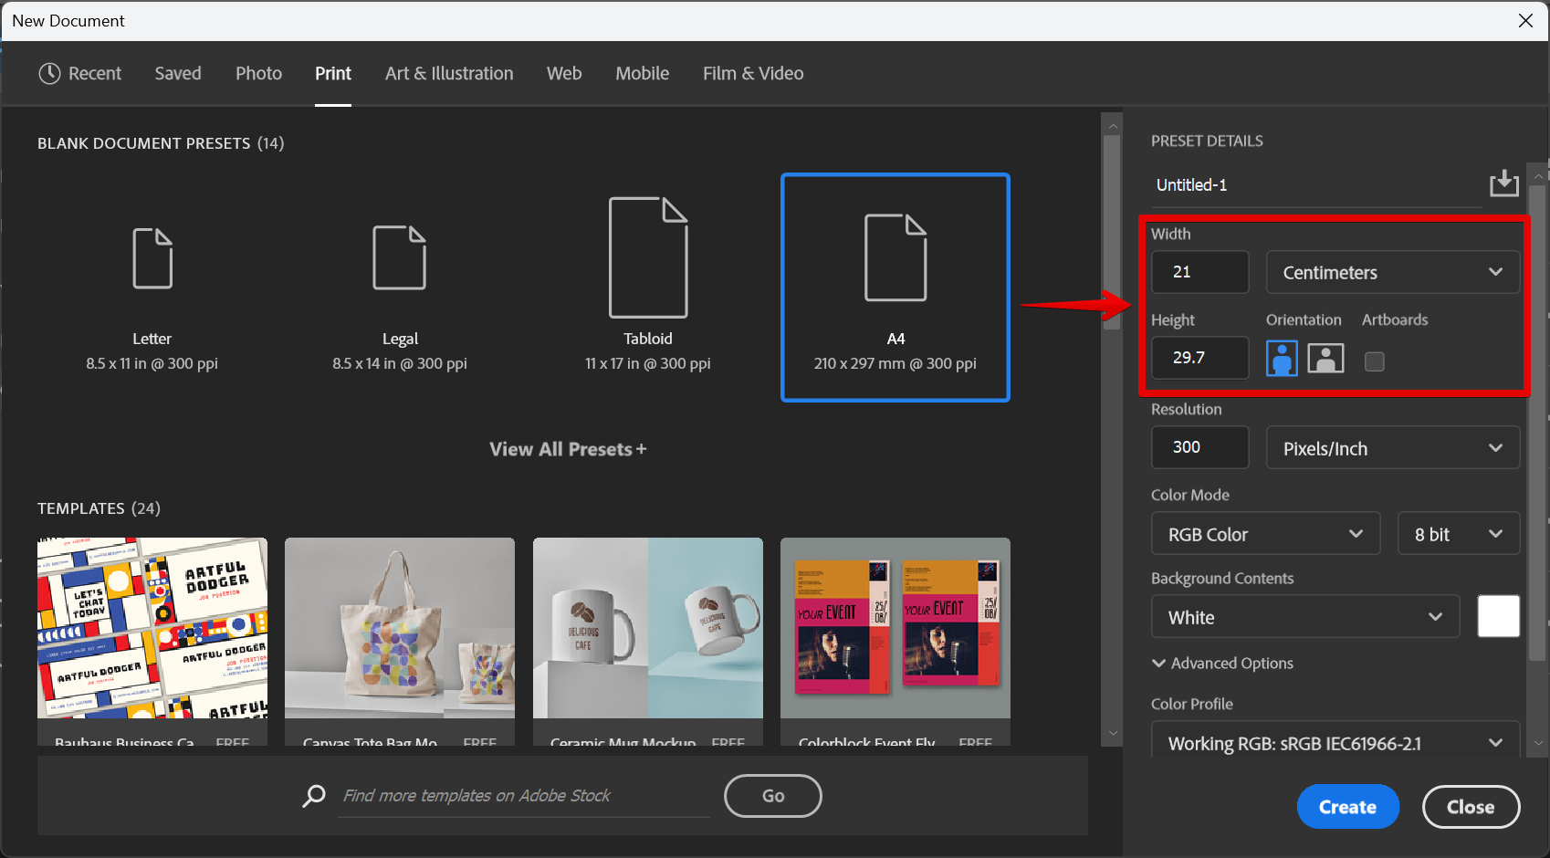Open the RGB Color mode dropdown
Screen dimensions: 1550x858
coord(1264,535)
